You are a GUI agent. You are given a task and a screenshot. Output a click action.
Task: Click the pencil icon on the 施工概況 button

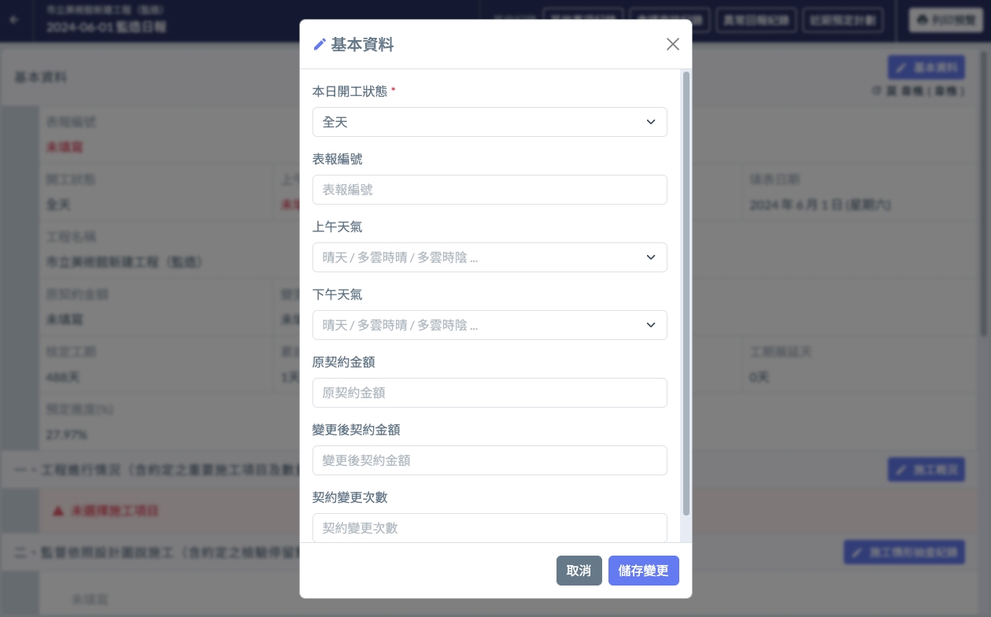coord(902,470)
